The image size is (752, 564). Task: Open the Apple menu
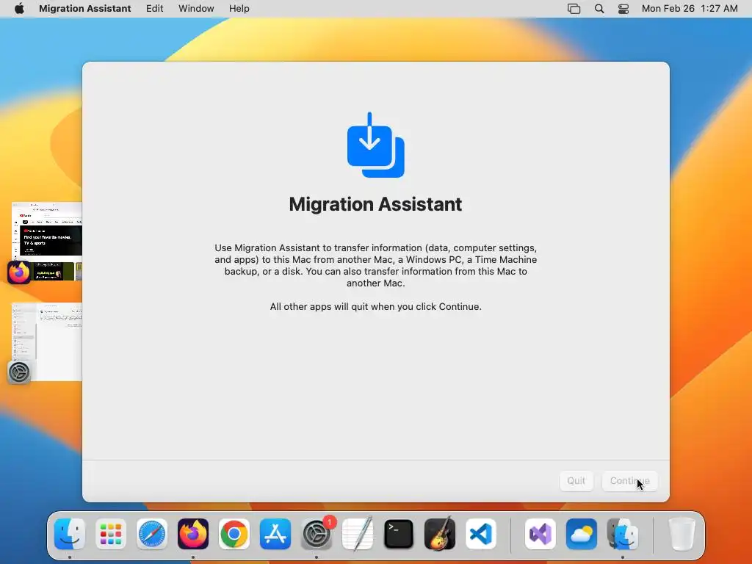(19, 9)
